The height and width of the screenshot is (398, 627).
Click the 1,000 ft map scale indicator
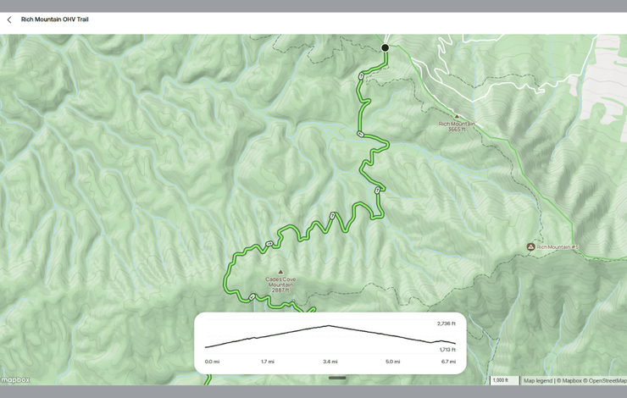tap(505, 380)
